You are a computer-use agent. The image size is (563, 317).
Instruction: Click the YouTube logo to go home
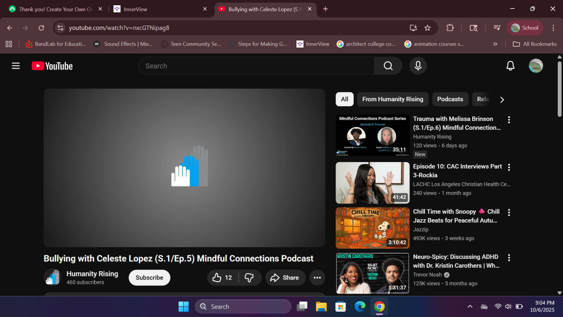coord(52,66)
